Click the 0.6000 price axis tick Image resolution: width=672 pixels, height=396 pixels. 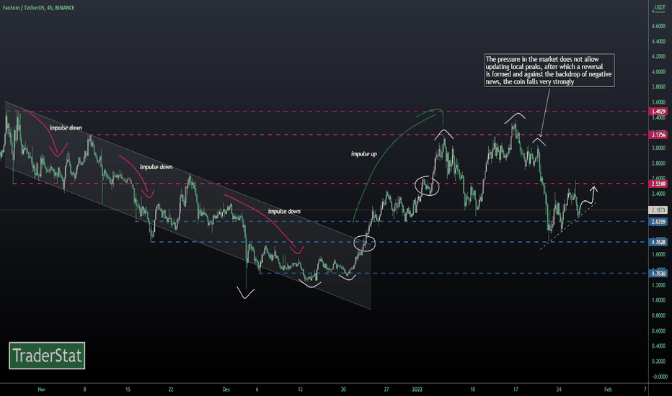[659, 331]
